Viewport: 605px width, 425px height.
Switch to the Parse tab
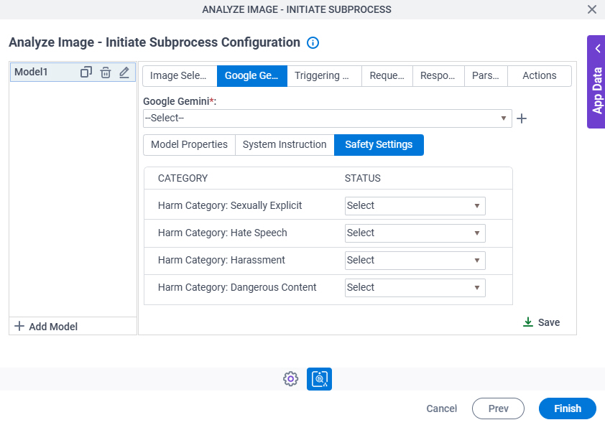(486, 75)
